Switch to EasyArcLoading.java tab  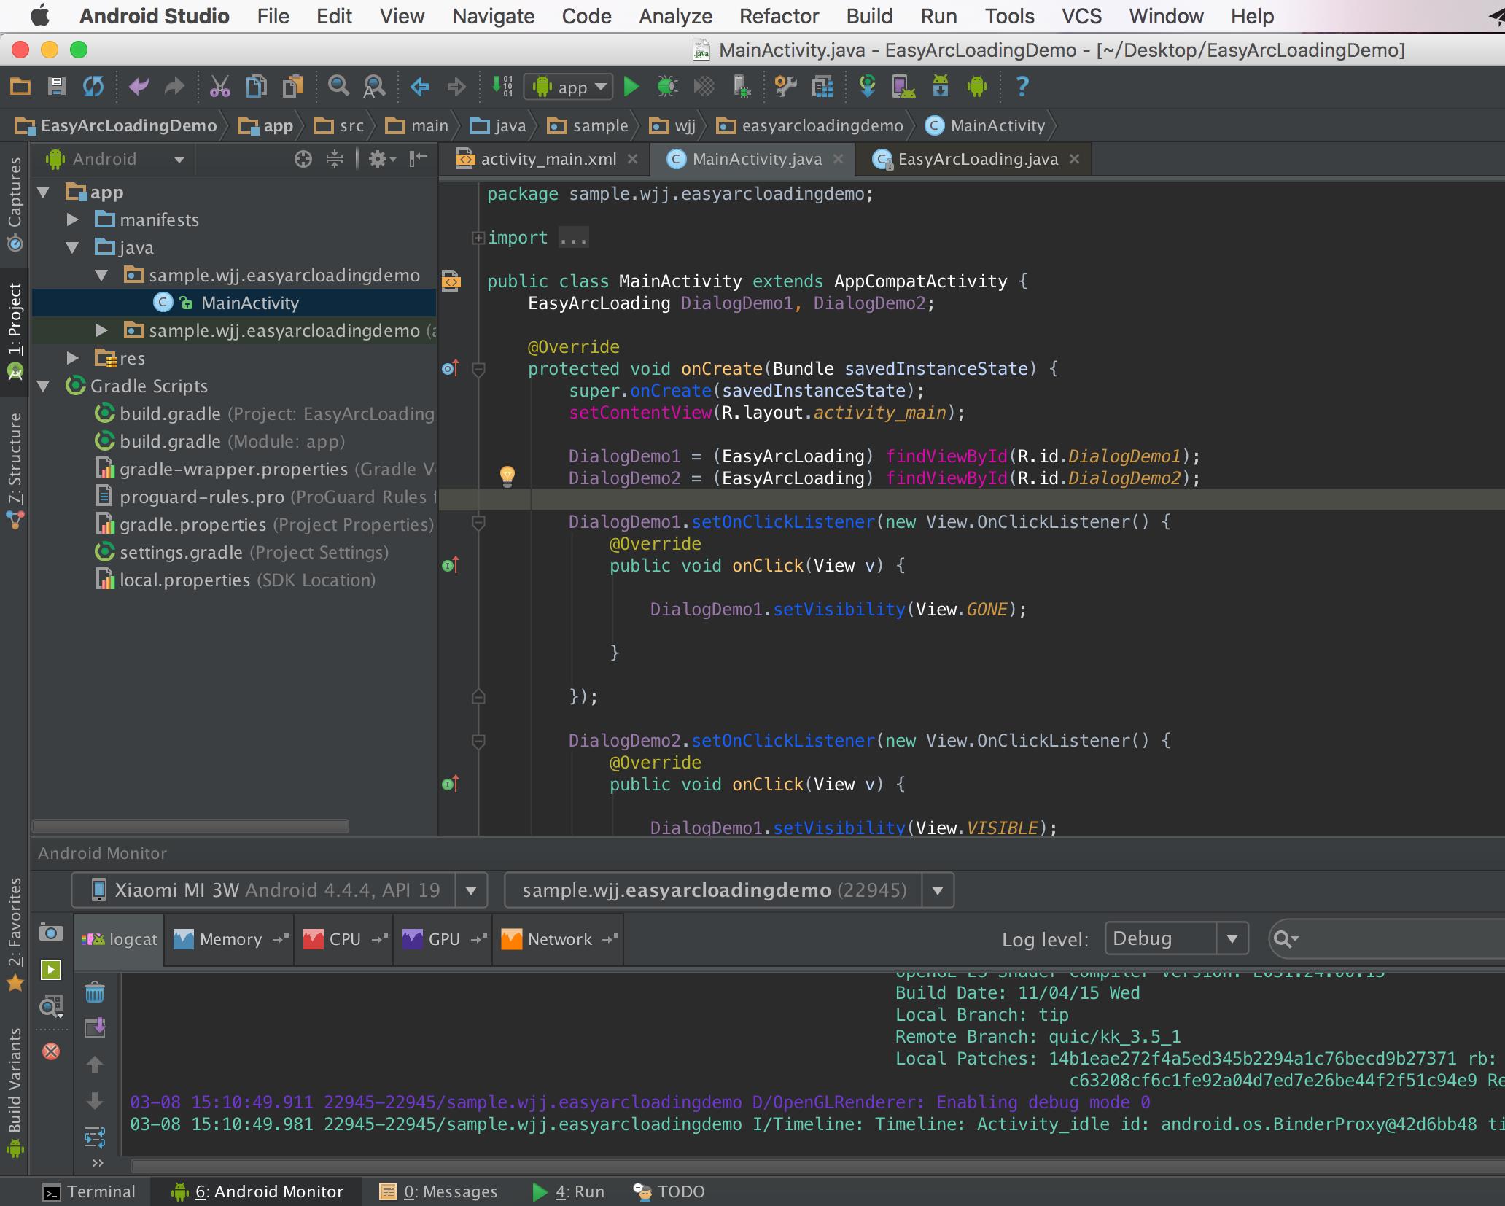[x=978, y=159]
